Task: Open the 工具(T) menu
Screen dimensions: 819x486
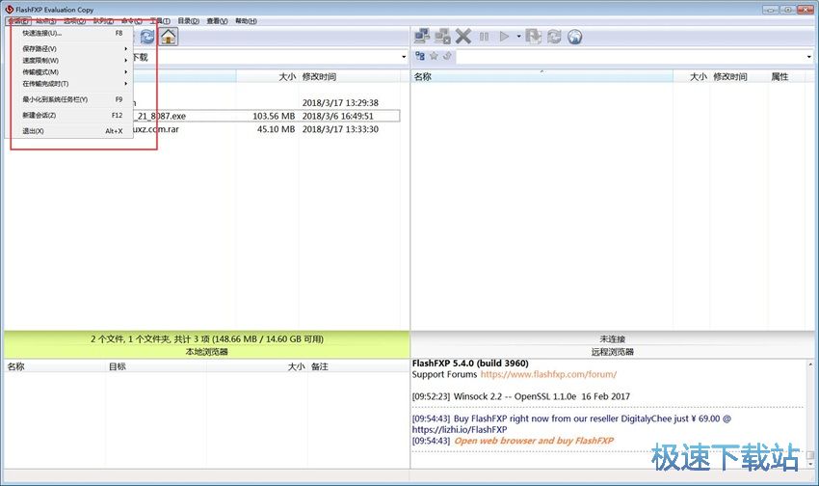Action: (160, 21)
